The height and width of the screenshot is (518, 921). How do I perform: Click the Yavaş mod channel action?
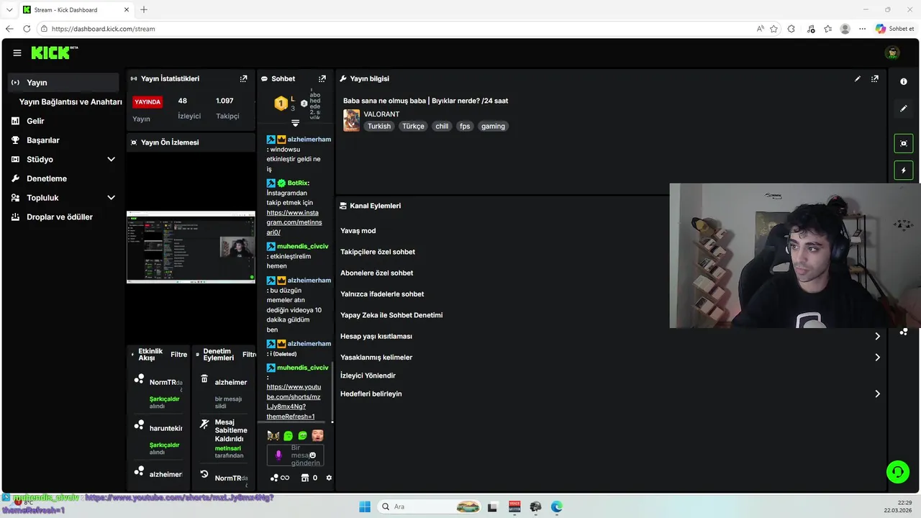click(x=358, y=231)
